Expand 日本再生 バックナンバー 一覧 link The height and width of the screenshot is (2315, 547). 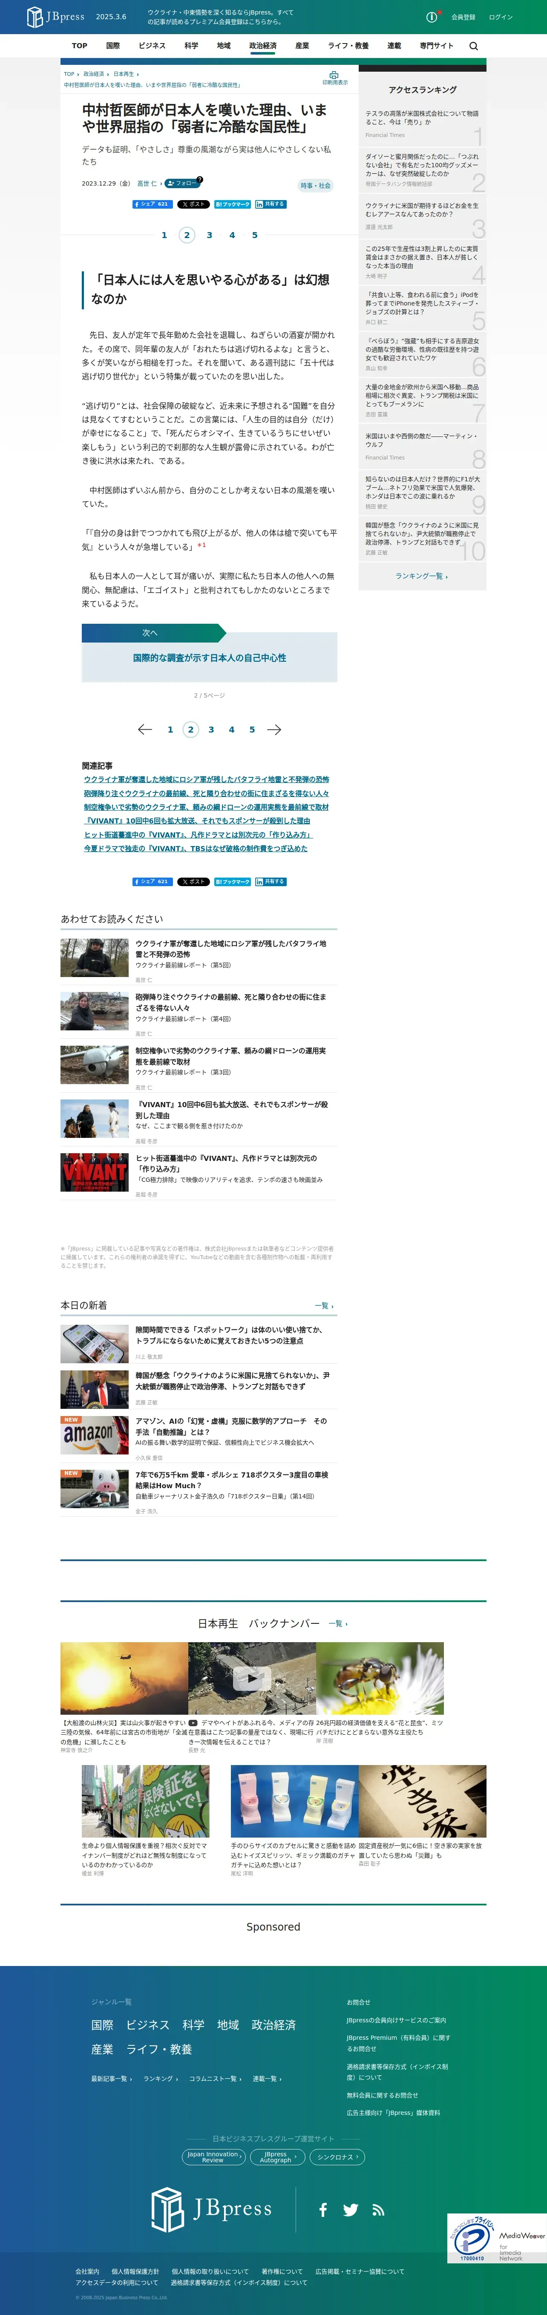click(338, 1624)
